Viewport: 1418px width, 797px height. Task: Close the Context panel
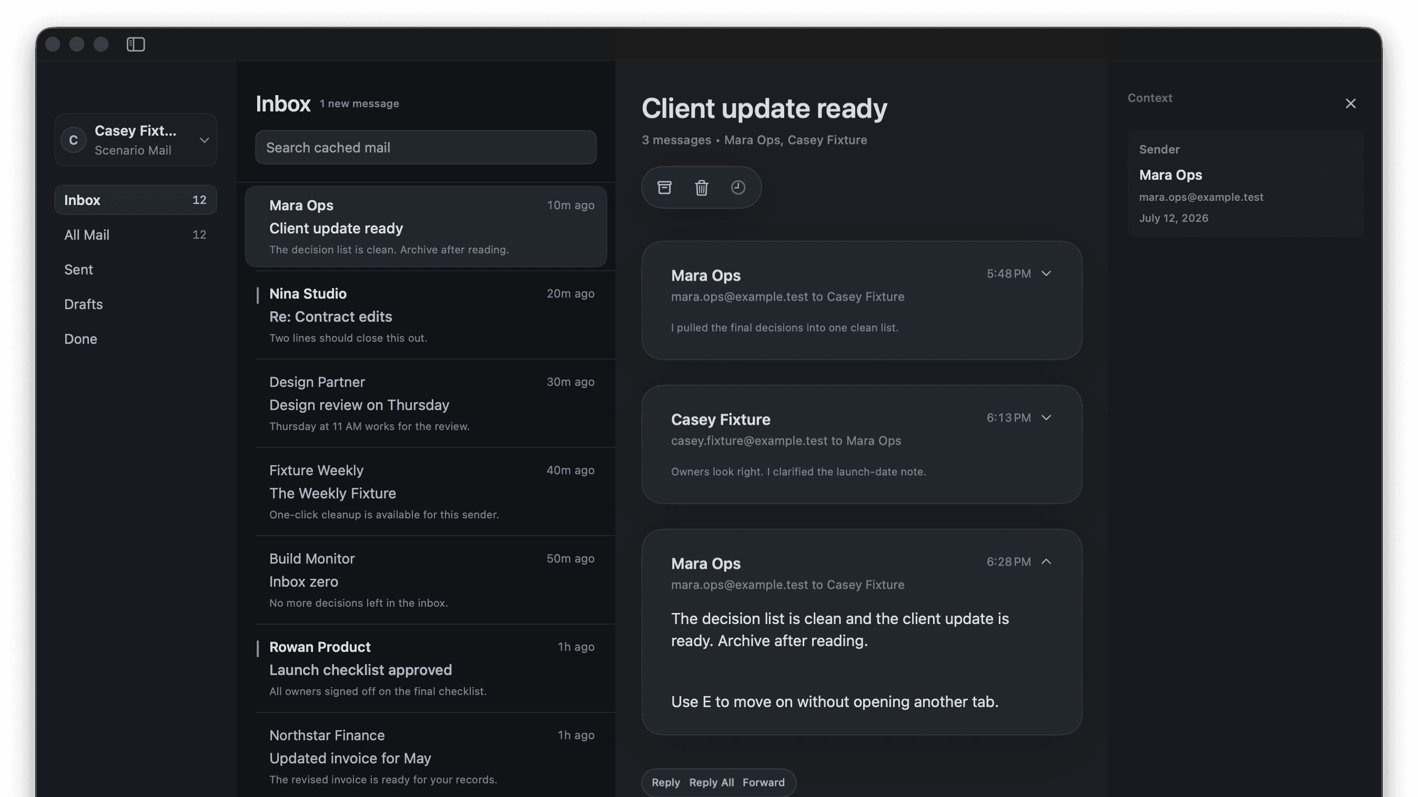[1350, 104]
